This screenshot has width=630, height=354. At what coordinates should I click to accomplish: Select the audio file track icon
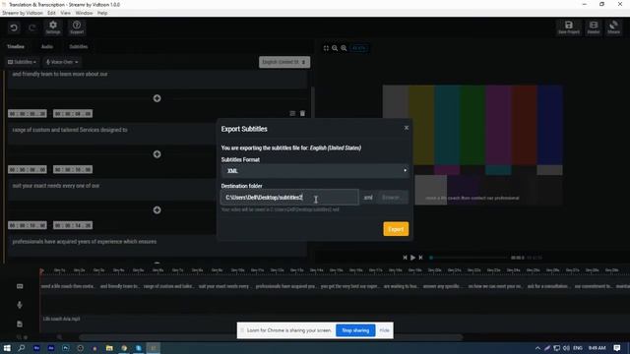tap(20, 324)
